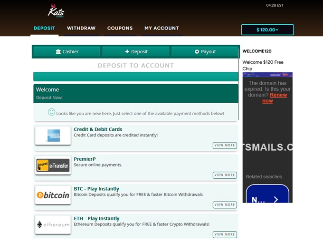View more for ETH - Play Instantly
This screenshot has height=243, width=323.
click(x=225, y=234)
